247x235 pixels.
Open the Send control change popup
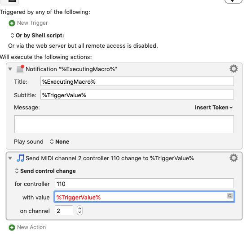tap(45, 171)
